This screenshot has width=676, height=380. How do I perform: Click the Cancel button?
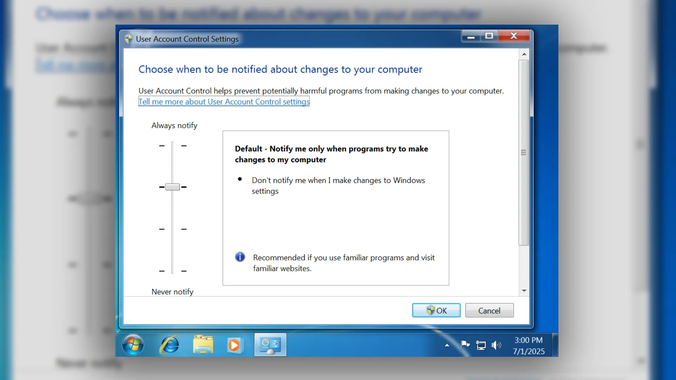click(x=489, y=310)
